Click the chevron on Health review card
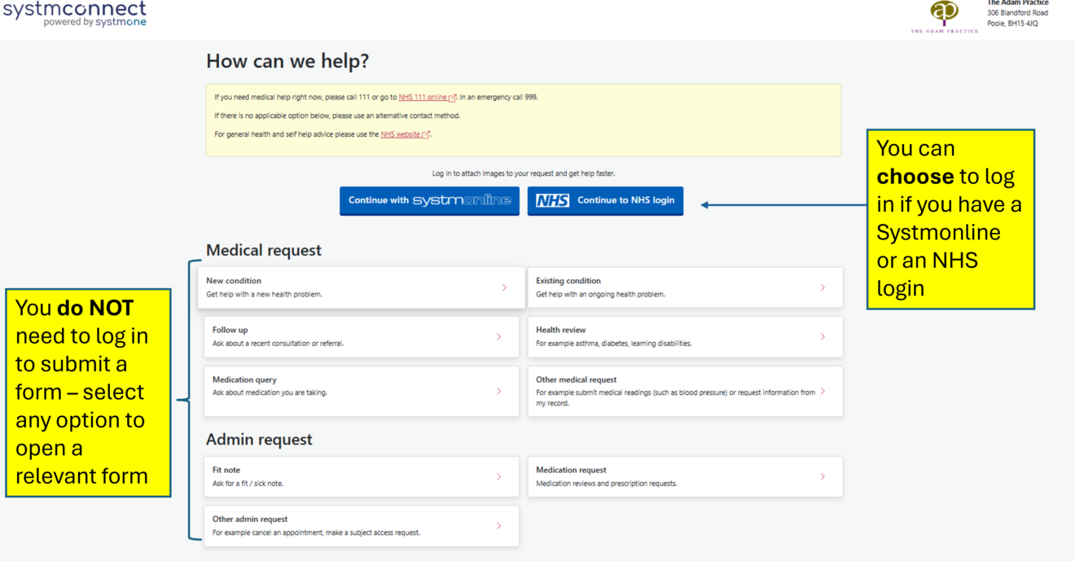Viewport: 1075px width, 561px height. coord(823,336)
